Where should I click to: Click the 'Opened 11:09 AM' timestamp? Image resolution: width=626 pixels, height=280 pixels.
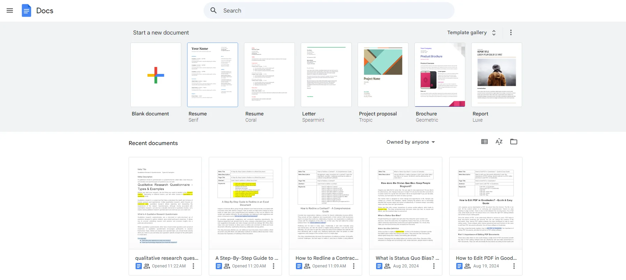click(329, 266)
